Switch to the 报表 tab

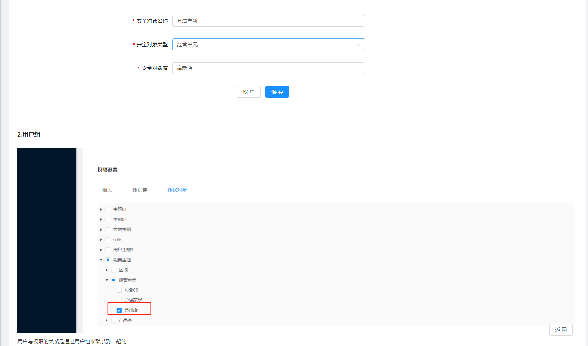(x=108, y=190)
